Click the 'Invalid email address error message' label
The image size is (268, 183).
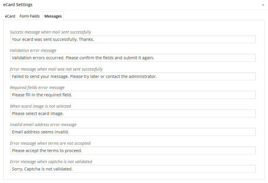point(43,125)
